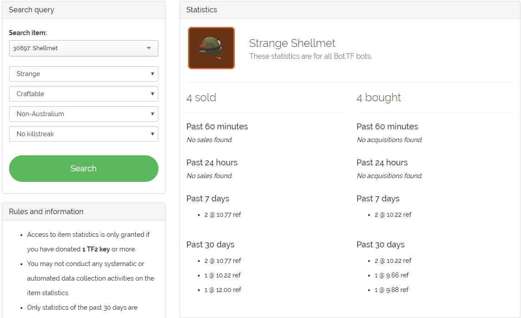Click the Search item label
This screenshot has height=318, width=521.
point(28,33)
